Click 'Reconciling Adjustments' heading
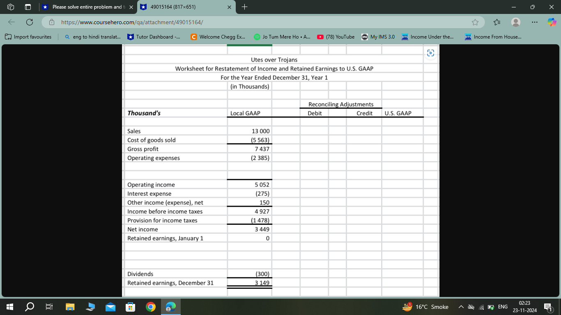 [x=341, y=104]
